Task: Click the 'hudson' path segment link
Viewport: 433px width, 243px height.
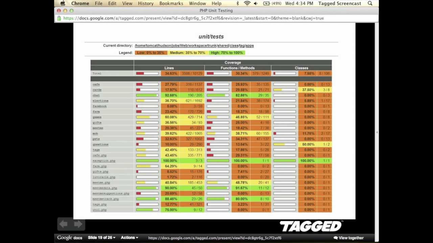Action: tap(163, 46)
